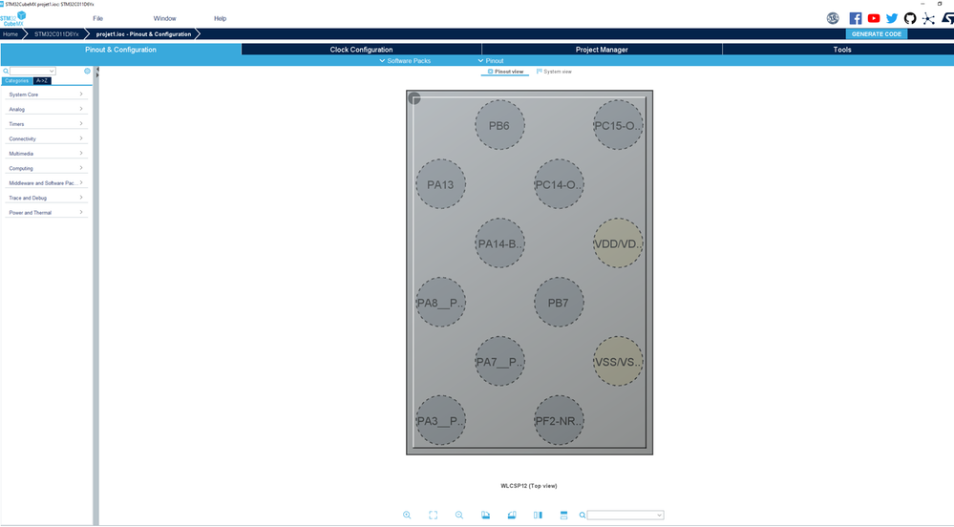
Task: Select pin PC14-O.. on the chip
Action: point(559,184)
